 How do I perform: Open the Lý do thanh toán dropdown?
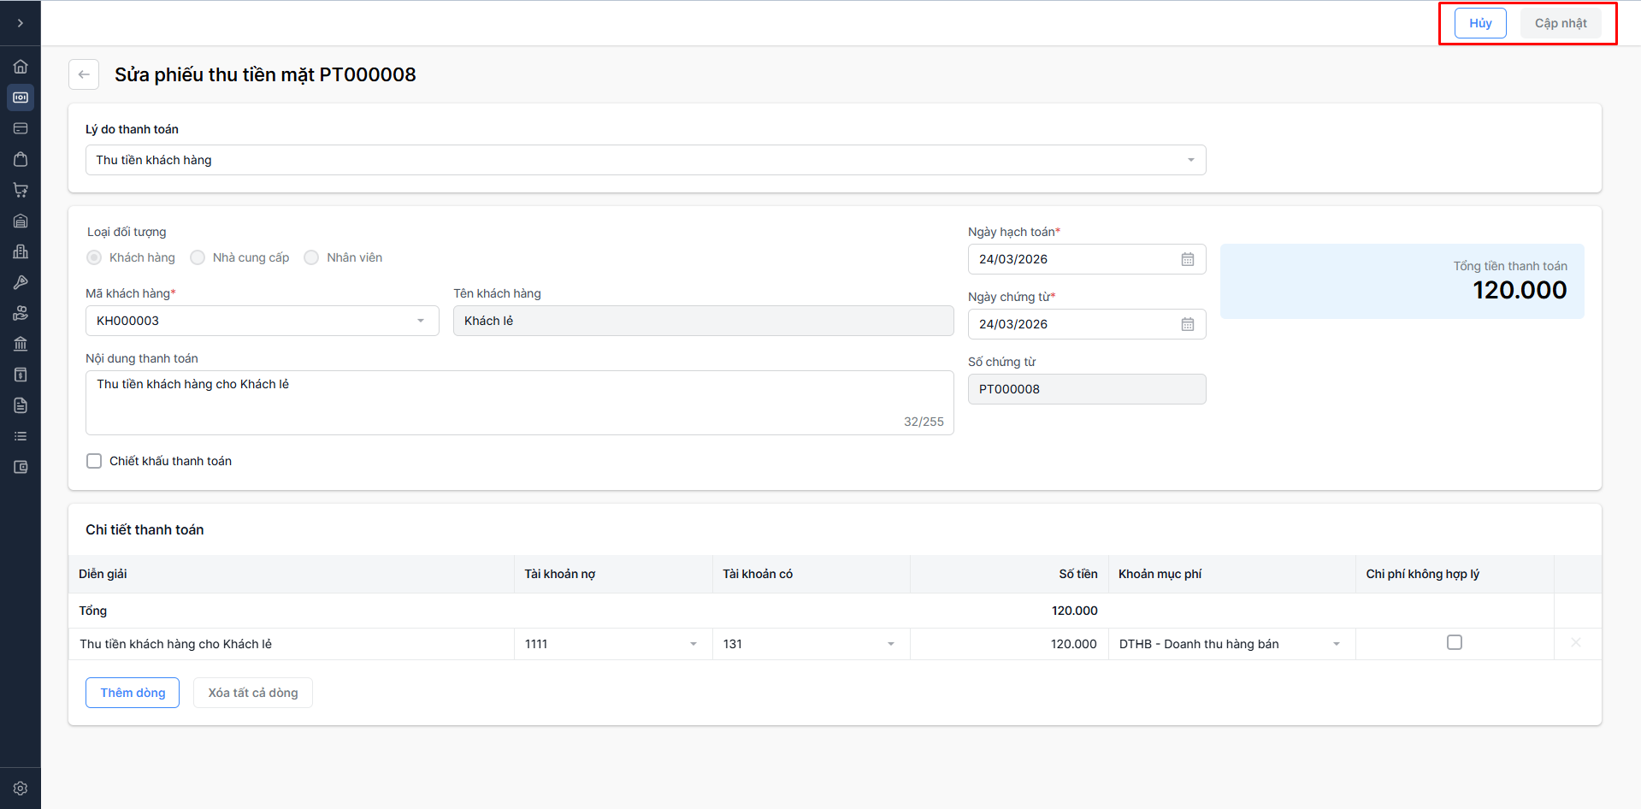coord(645,160)
